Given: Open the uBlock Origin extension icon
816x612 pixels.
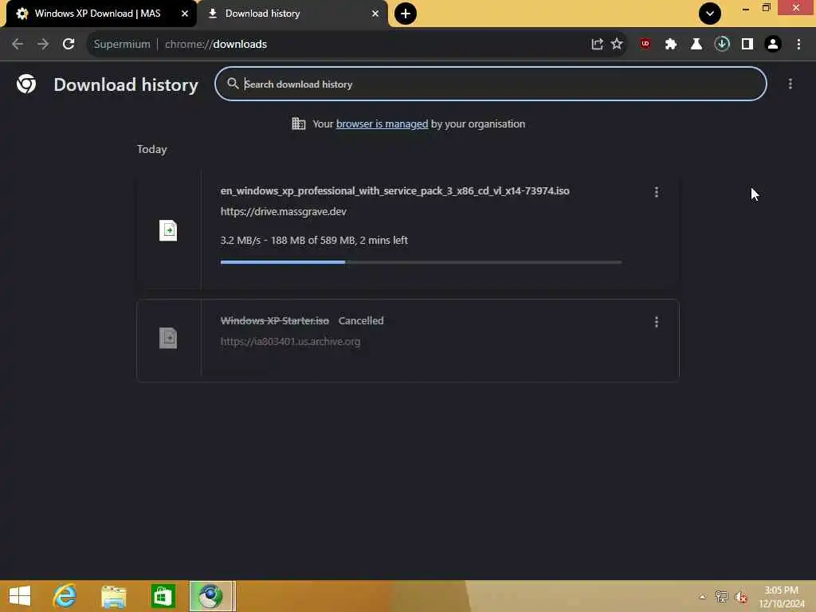Looking at the screenshot, I should [645, 44].
